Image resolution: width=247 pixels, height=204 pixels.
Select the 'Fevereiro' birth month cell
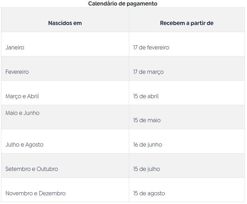pos(17,72)
